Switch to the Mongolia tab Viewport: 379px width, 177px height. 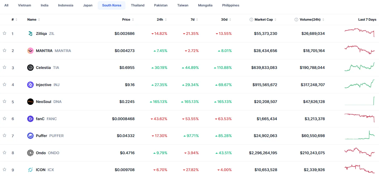pos(205,5)
